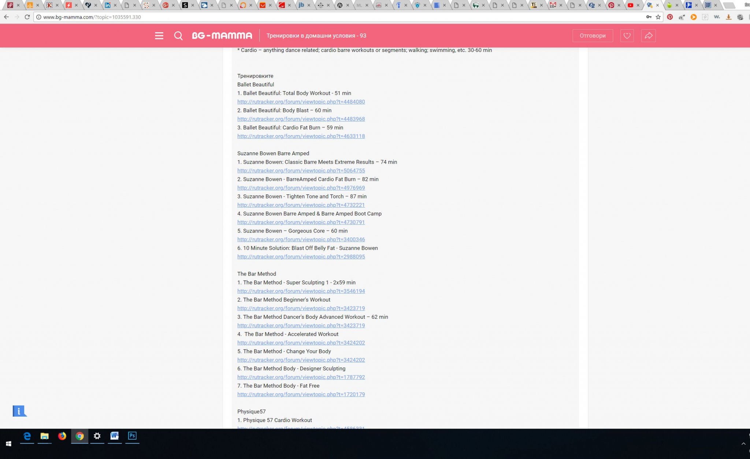Open link under Ballet Beautiful Total Body Workout
This screenshot has width=750, height=459.
coord(301,102)
